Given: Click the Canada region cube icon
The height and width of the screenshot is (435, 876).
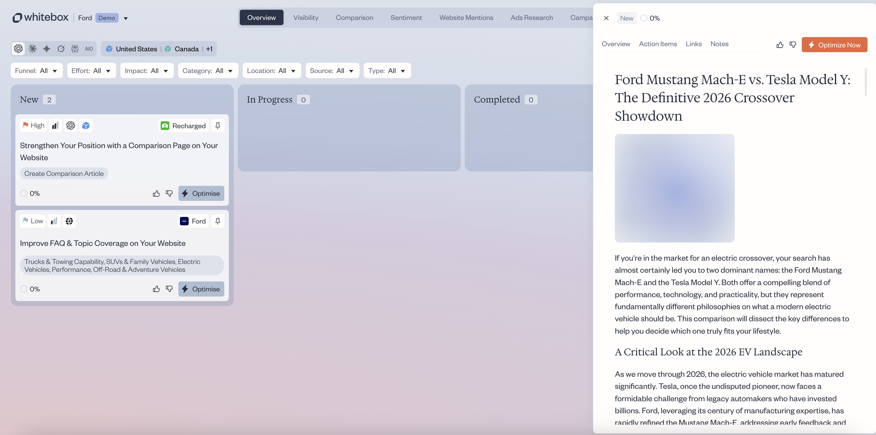Looking at the screenshot, I should pos(168,49).
